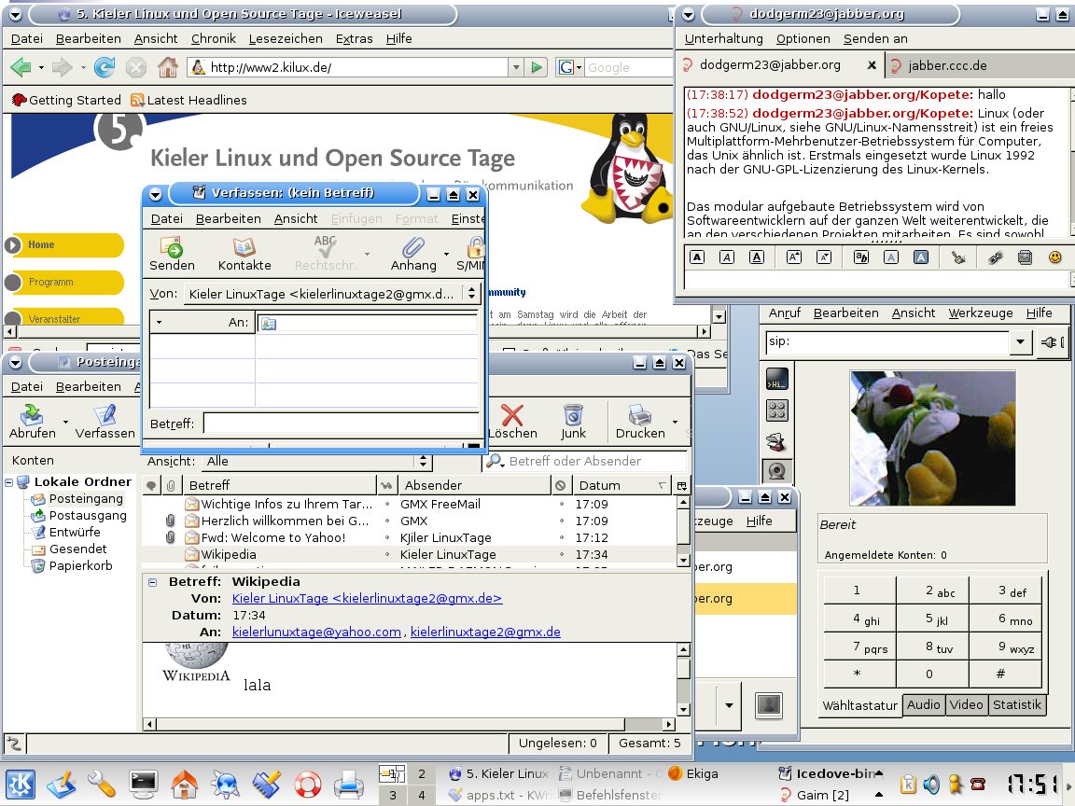
Task: Click the volume speaker tray icon
Action: (931, 784)
